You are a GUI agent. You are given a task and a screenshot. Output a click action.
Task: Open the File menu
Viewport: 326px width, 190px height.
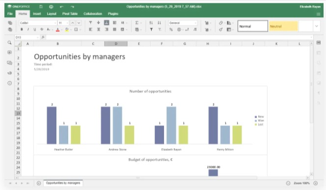(x=10, y=14)
